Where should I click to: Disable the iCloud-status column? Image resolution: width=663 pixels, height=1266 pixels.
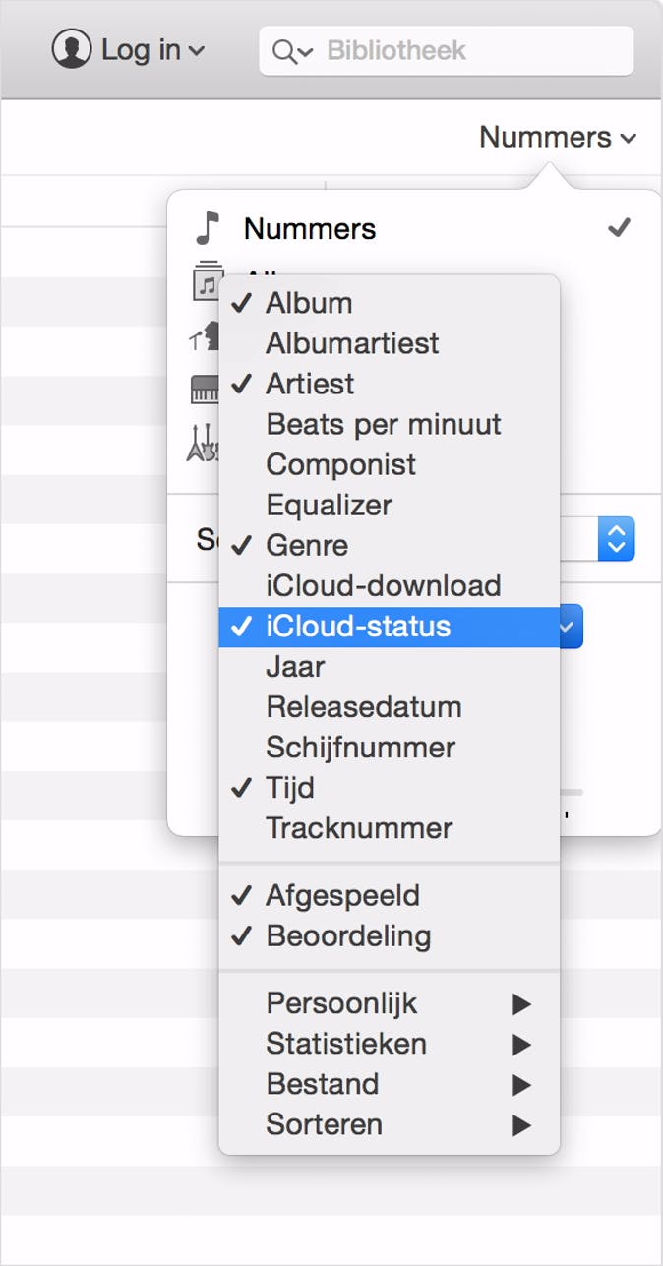(357, 627)
